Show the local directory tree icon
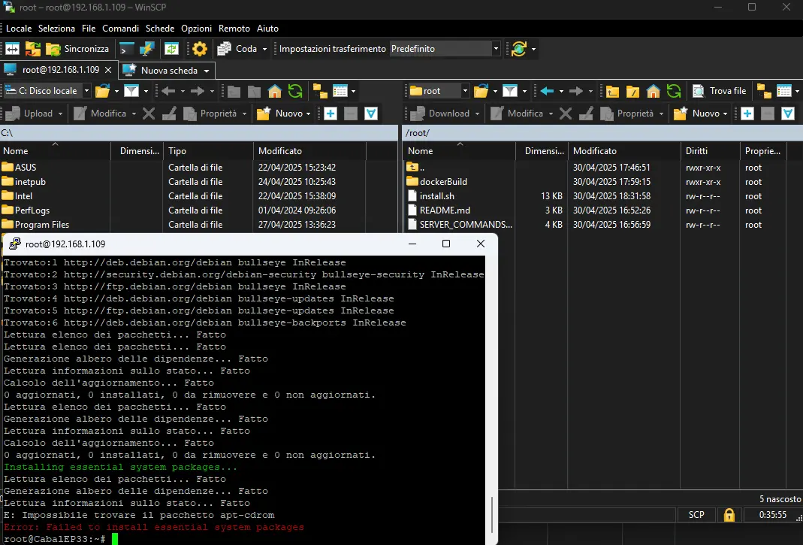The image size is (803, 545). [x=321, y=91]
